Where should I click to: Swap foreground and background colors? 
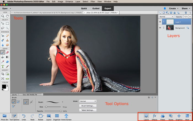7,85
